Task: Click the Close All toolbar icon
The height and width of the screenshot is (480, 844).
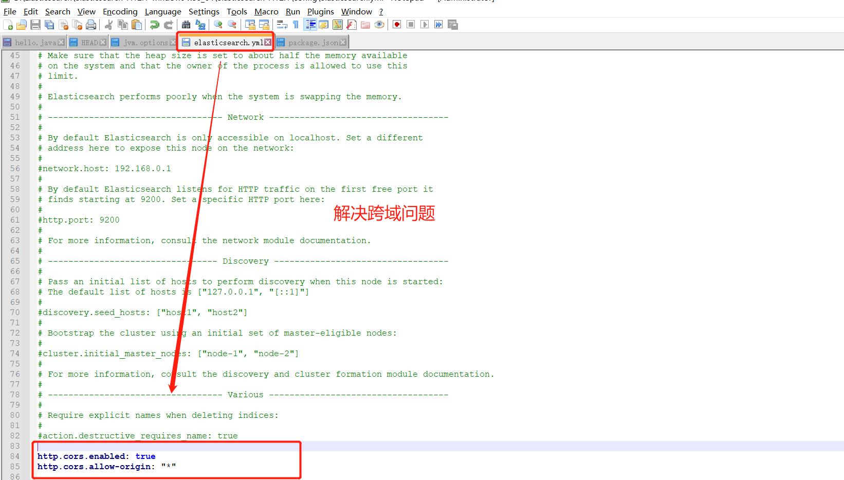Action: tap(77, 25)
